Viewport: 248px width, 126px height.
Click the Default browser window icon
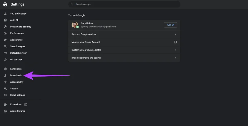(5, 53)
